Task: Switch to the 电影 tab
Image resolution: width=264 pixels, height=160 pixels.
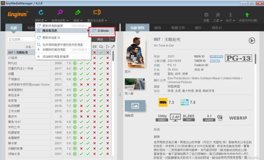Action: point(14,28)
